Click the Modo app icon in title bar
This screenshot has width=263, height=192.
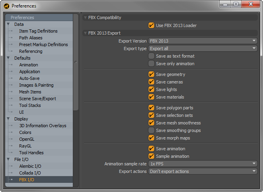point(6,6)
